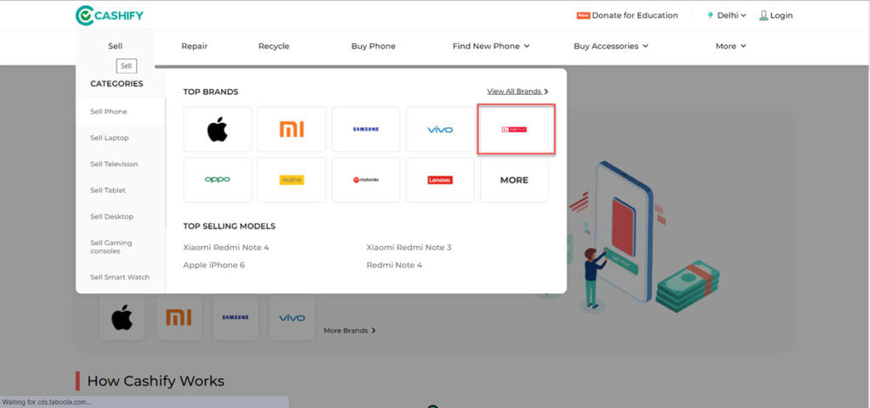Image resolution: width=870 pixels, height=408 pixels.
Task: Open Xiaomi Redmi Note 3 model
Action: pyautogui.click(x=409, y=248)
